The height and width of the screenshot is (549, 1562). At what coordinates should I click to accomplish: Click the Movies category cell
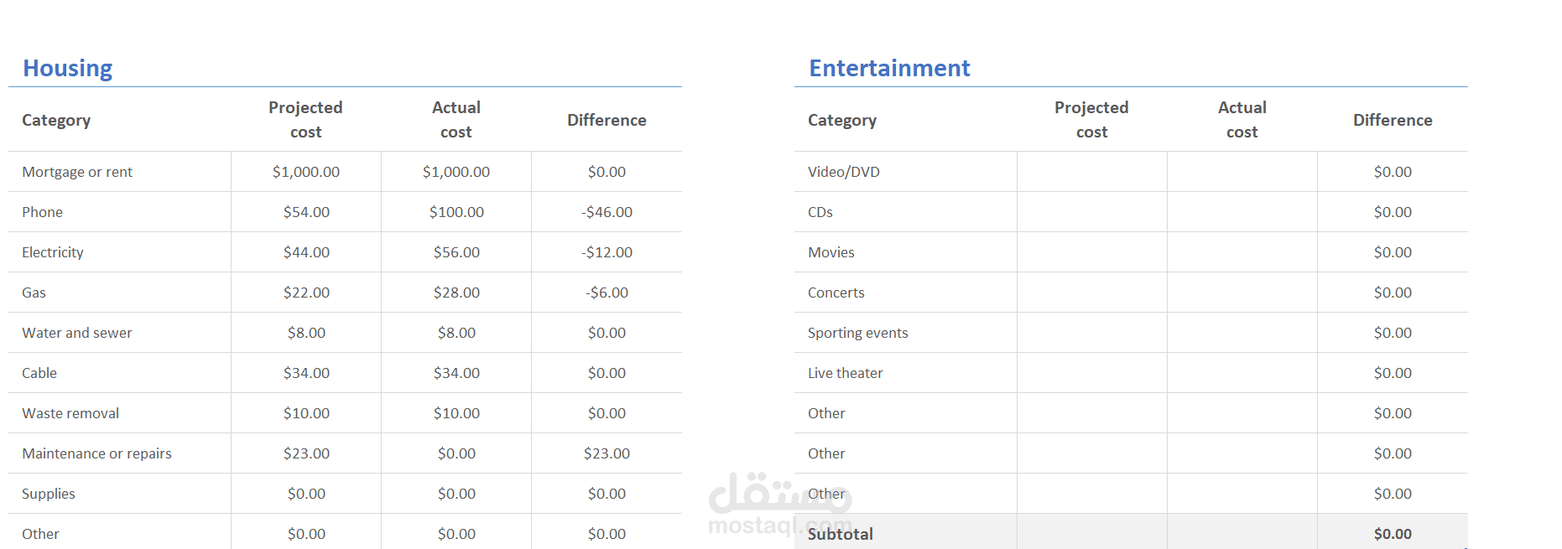tap(906, 252)
